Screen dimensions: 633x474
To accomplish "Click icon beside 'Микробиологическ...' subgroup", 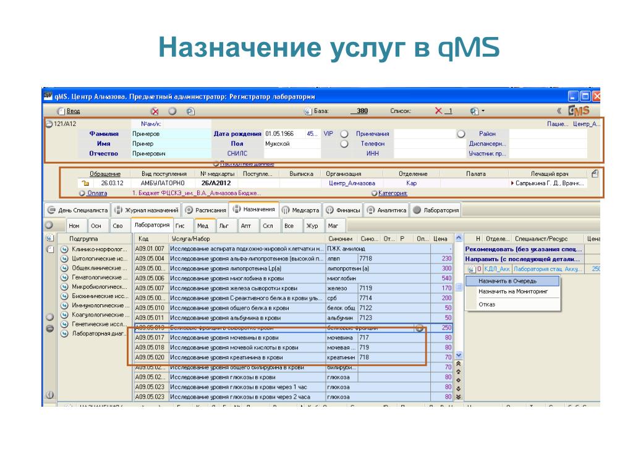I will click(x=64, y=286).
